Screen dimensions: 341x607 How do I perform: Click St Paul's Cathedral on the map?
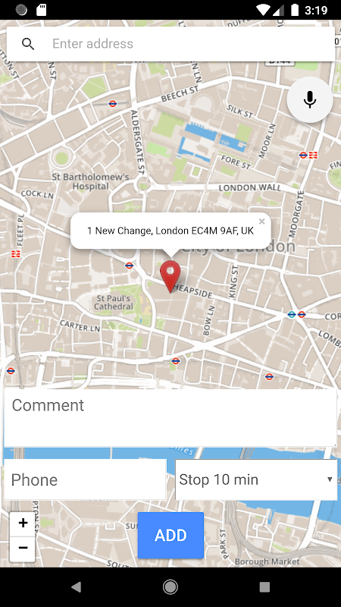click(114, 302)
